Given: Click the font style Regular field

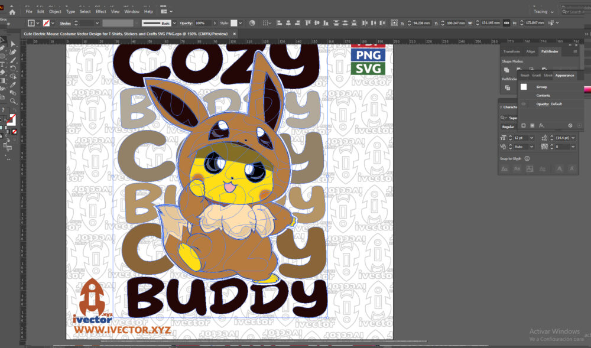Looking at the screenshot, I should 508,127.
